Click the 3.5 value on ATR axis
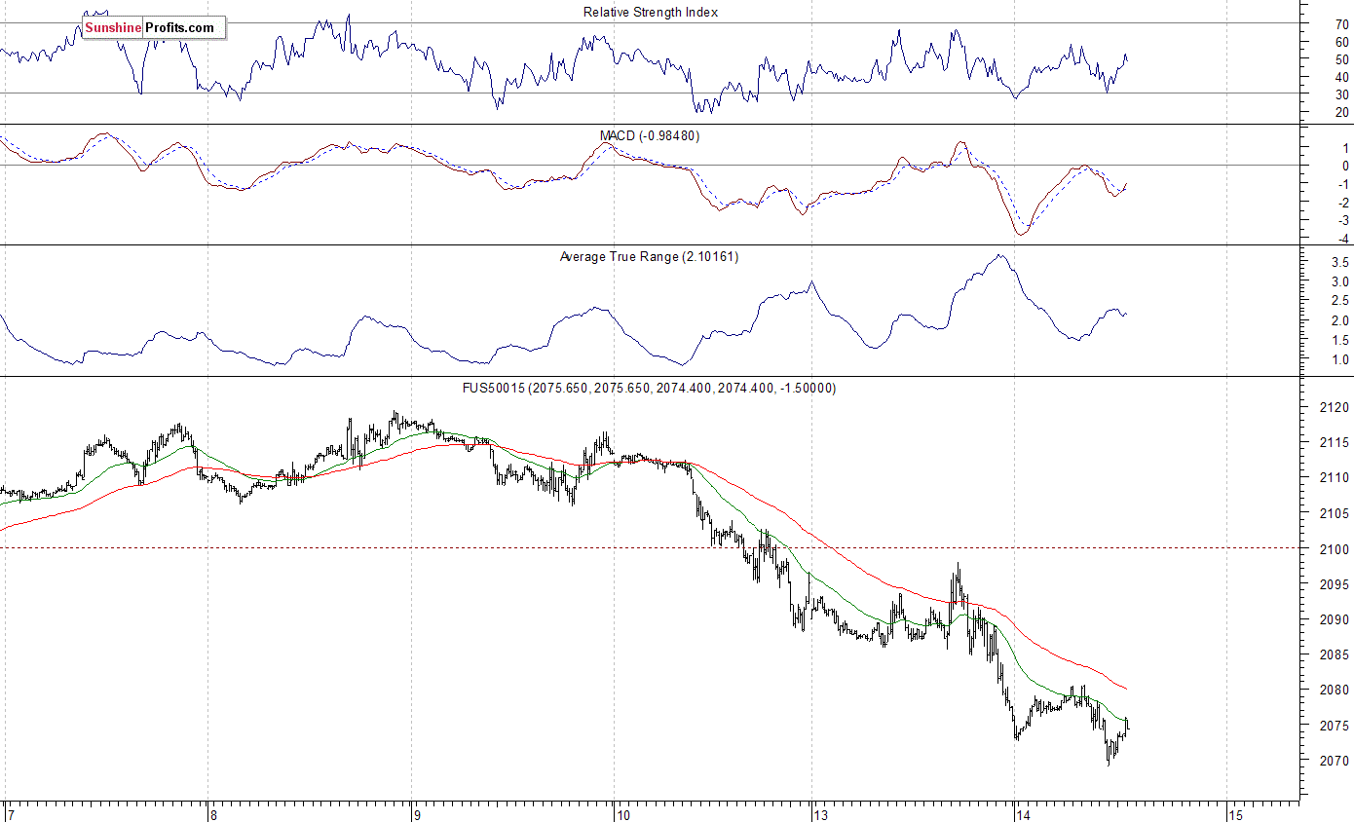Viewport: 1354px width, 822px height. [x=1339, y=262]
